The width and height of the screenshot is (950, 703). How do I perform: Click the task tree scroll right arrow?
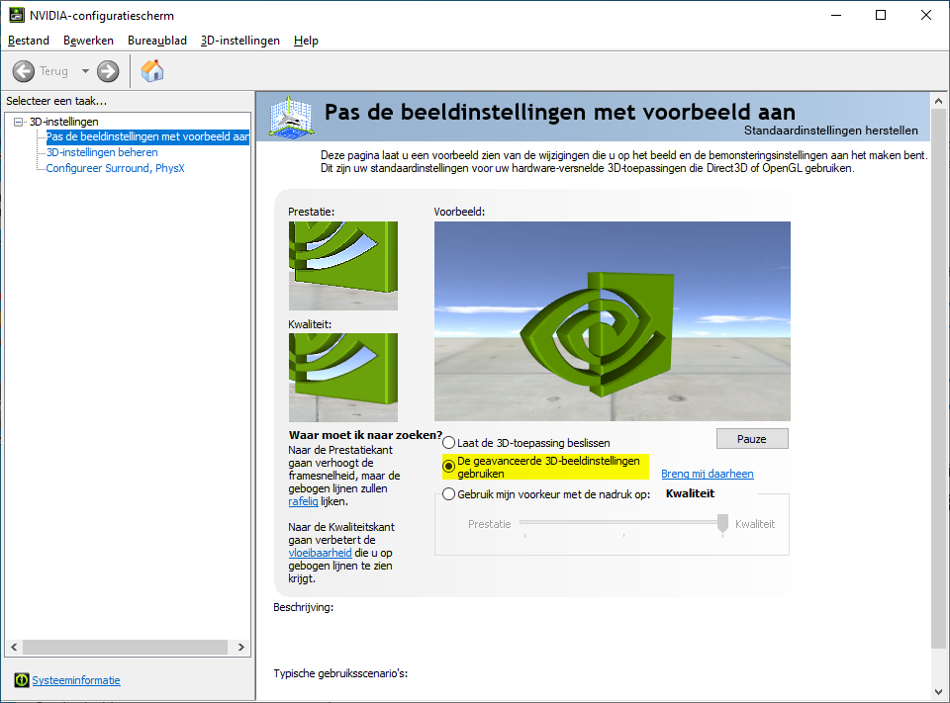(240, 647)
